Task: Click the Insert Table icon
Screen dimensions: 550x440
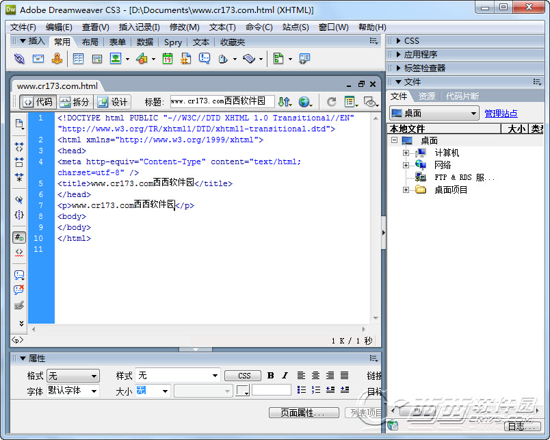Action: click(78, 59)
